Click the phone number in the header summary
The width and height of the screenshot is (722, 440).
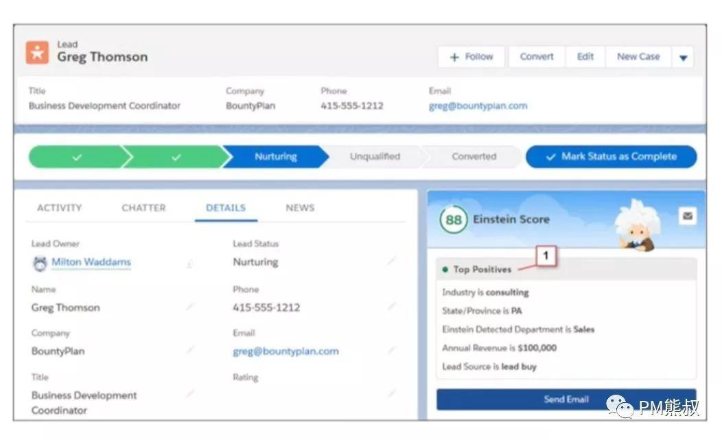pos(352,106)
